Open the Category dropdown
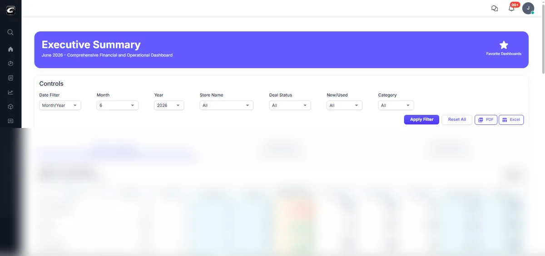The image size is (545, 256). coord(396,105)
